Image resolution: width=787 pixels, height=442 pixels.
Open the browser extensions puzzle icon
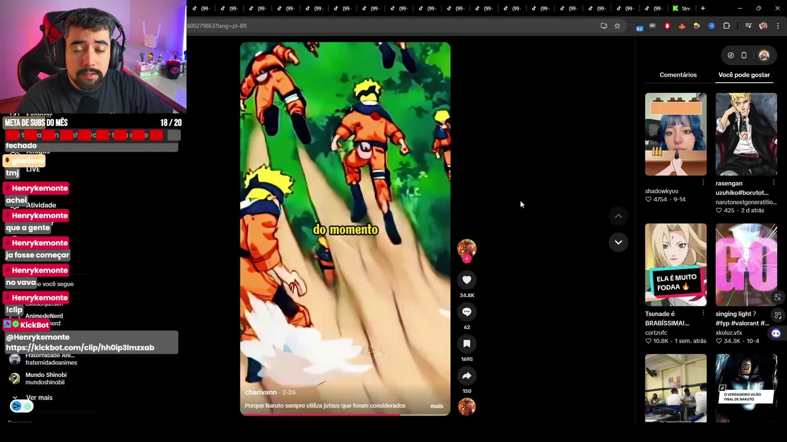coord(726,26)
